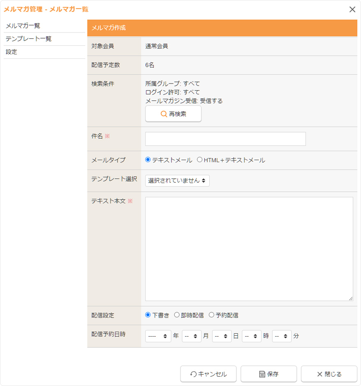Image resolution: width=361 pixels, height=386 pixels.
Task: Expand the hour dropdown before 時
Action: point(252,336)
